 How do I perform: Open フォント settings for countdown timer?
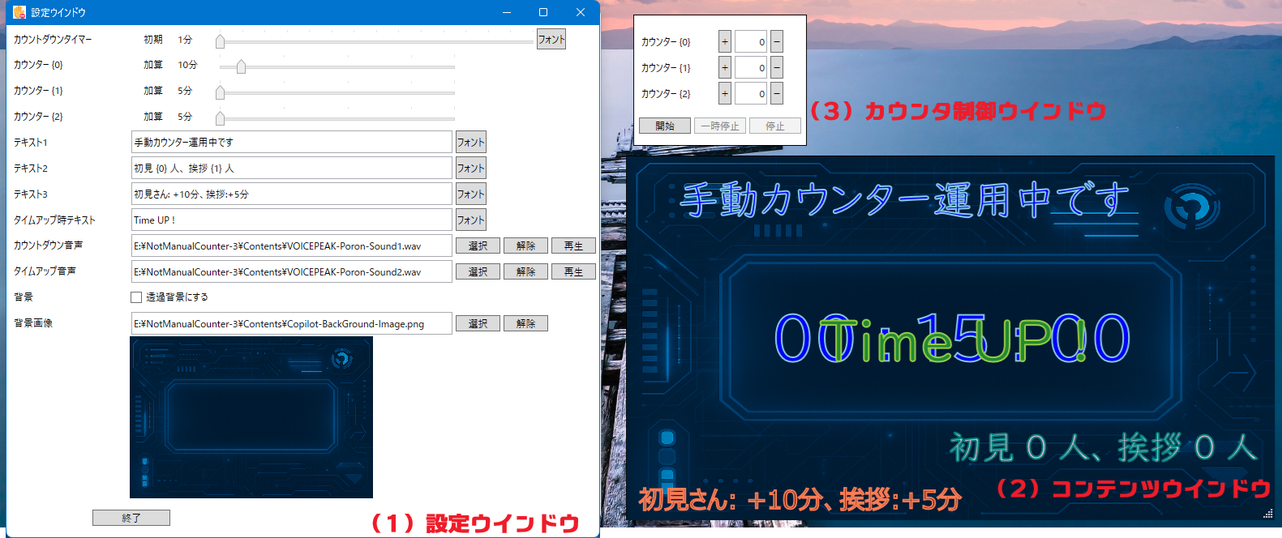point(551,39)
